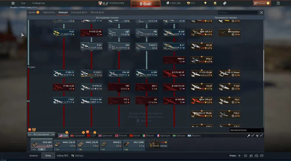Click the swap arrows under M18 GMC slot

(x=42, y=149)
